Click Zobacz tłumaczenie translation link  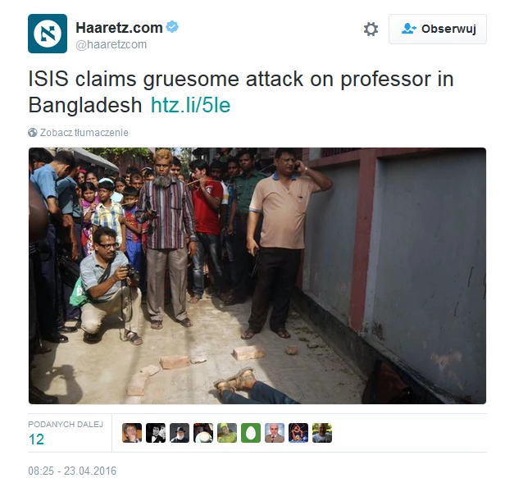point(84,133)
